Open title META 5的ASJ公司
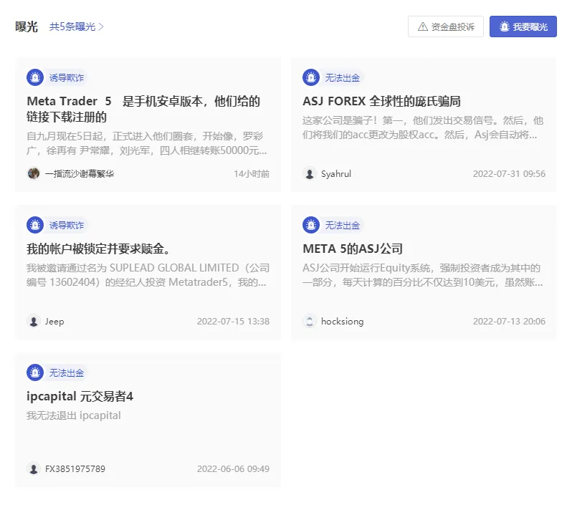Viewport: 567px width, 510px height. click(353, 249)
